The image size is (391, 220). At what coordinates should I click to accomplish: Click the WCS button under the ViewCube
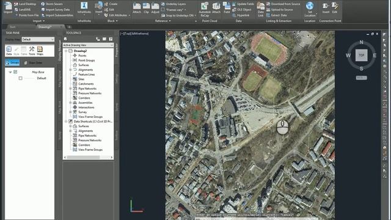click(361, 78)
